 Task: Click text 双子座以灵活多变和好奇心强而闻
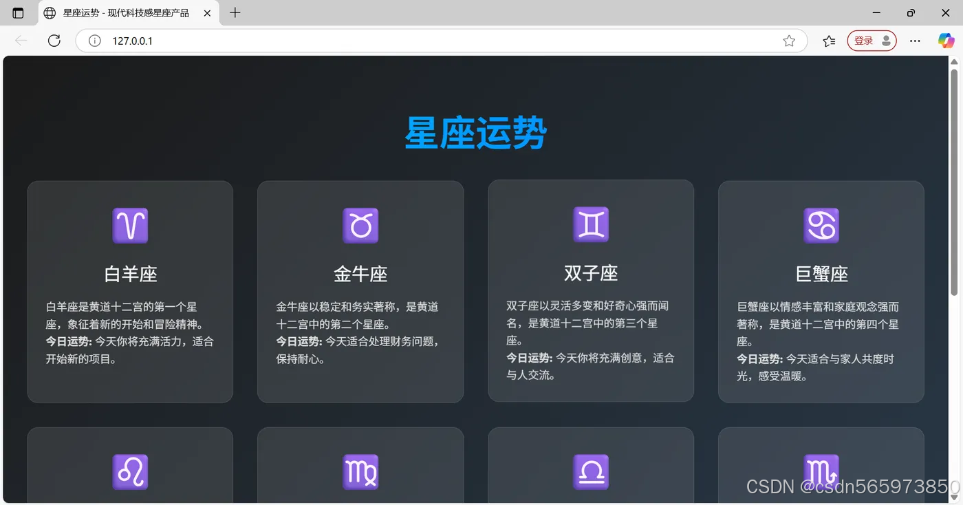pyautogui.click(x=588, y=305)
